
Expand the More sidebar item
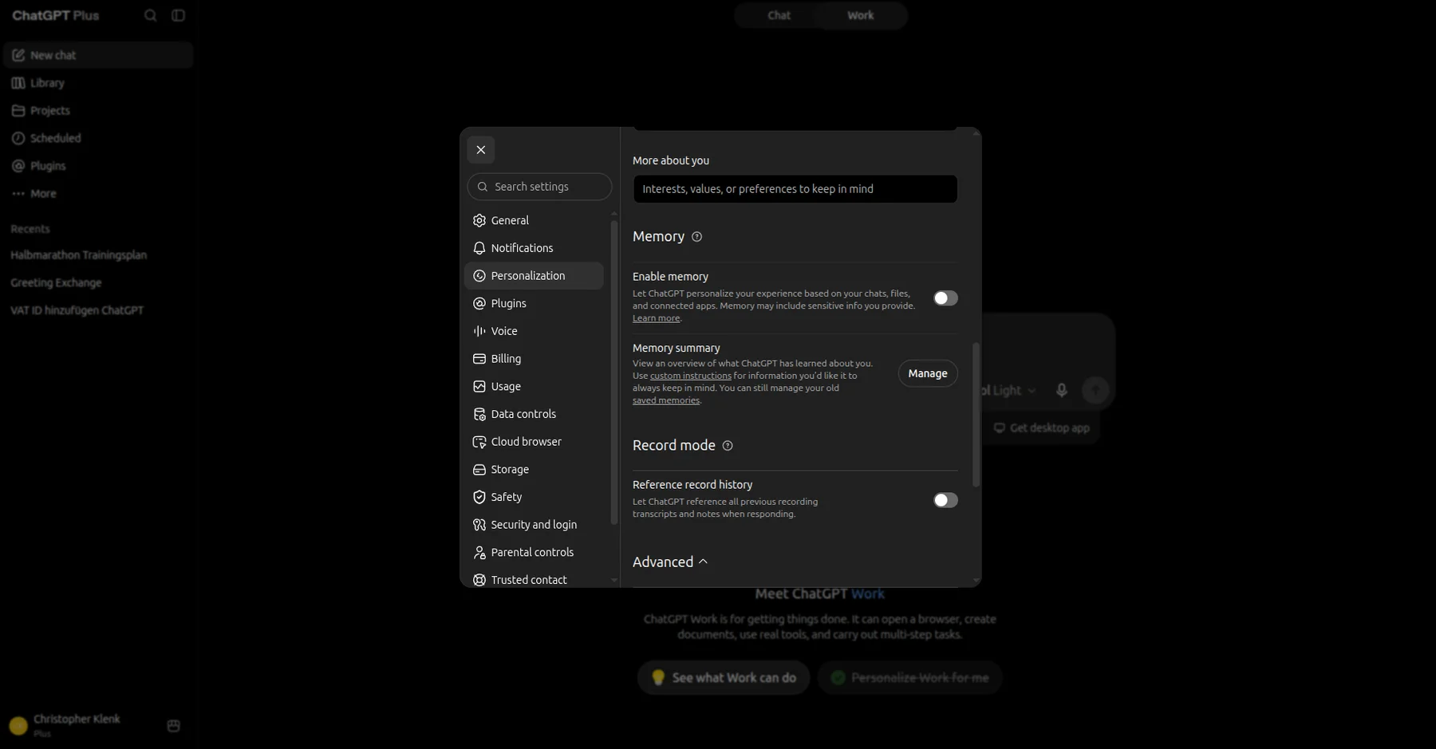click(x=98, y=194)
